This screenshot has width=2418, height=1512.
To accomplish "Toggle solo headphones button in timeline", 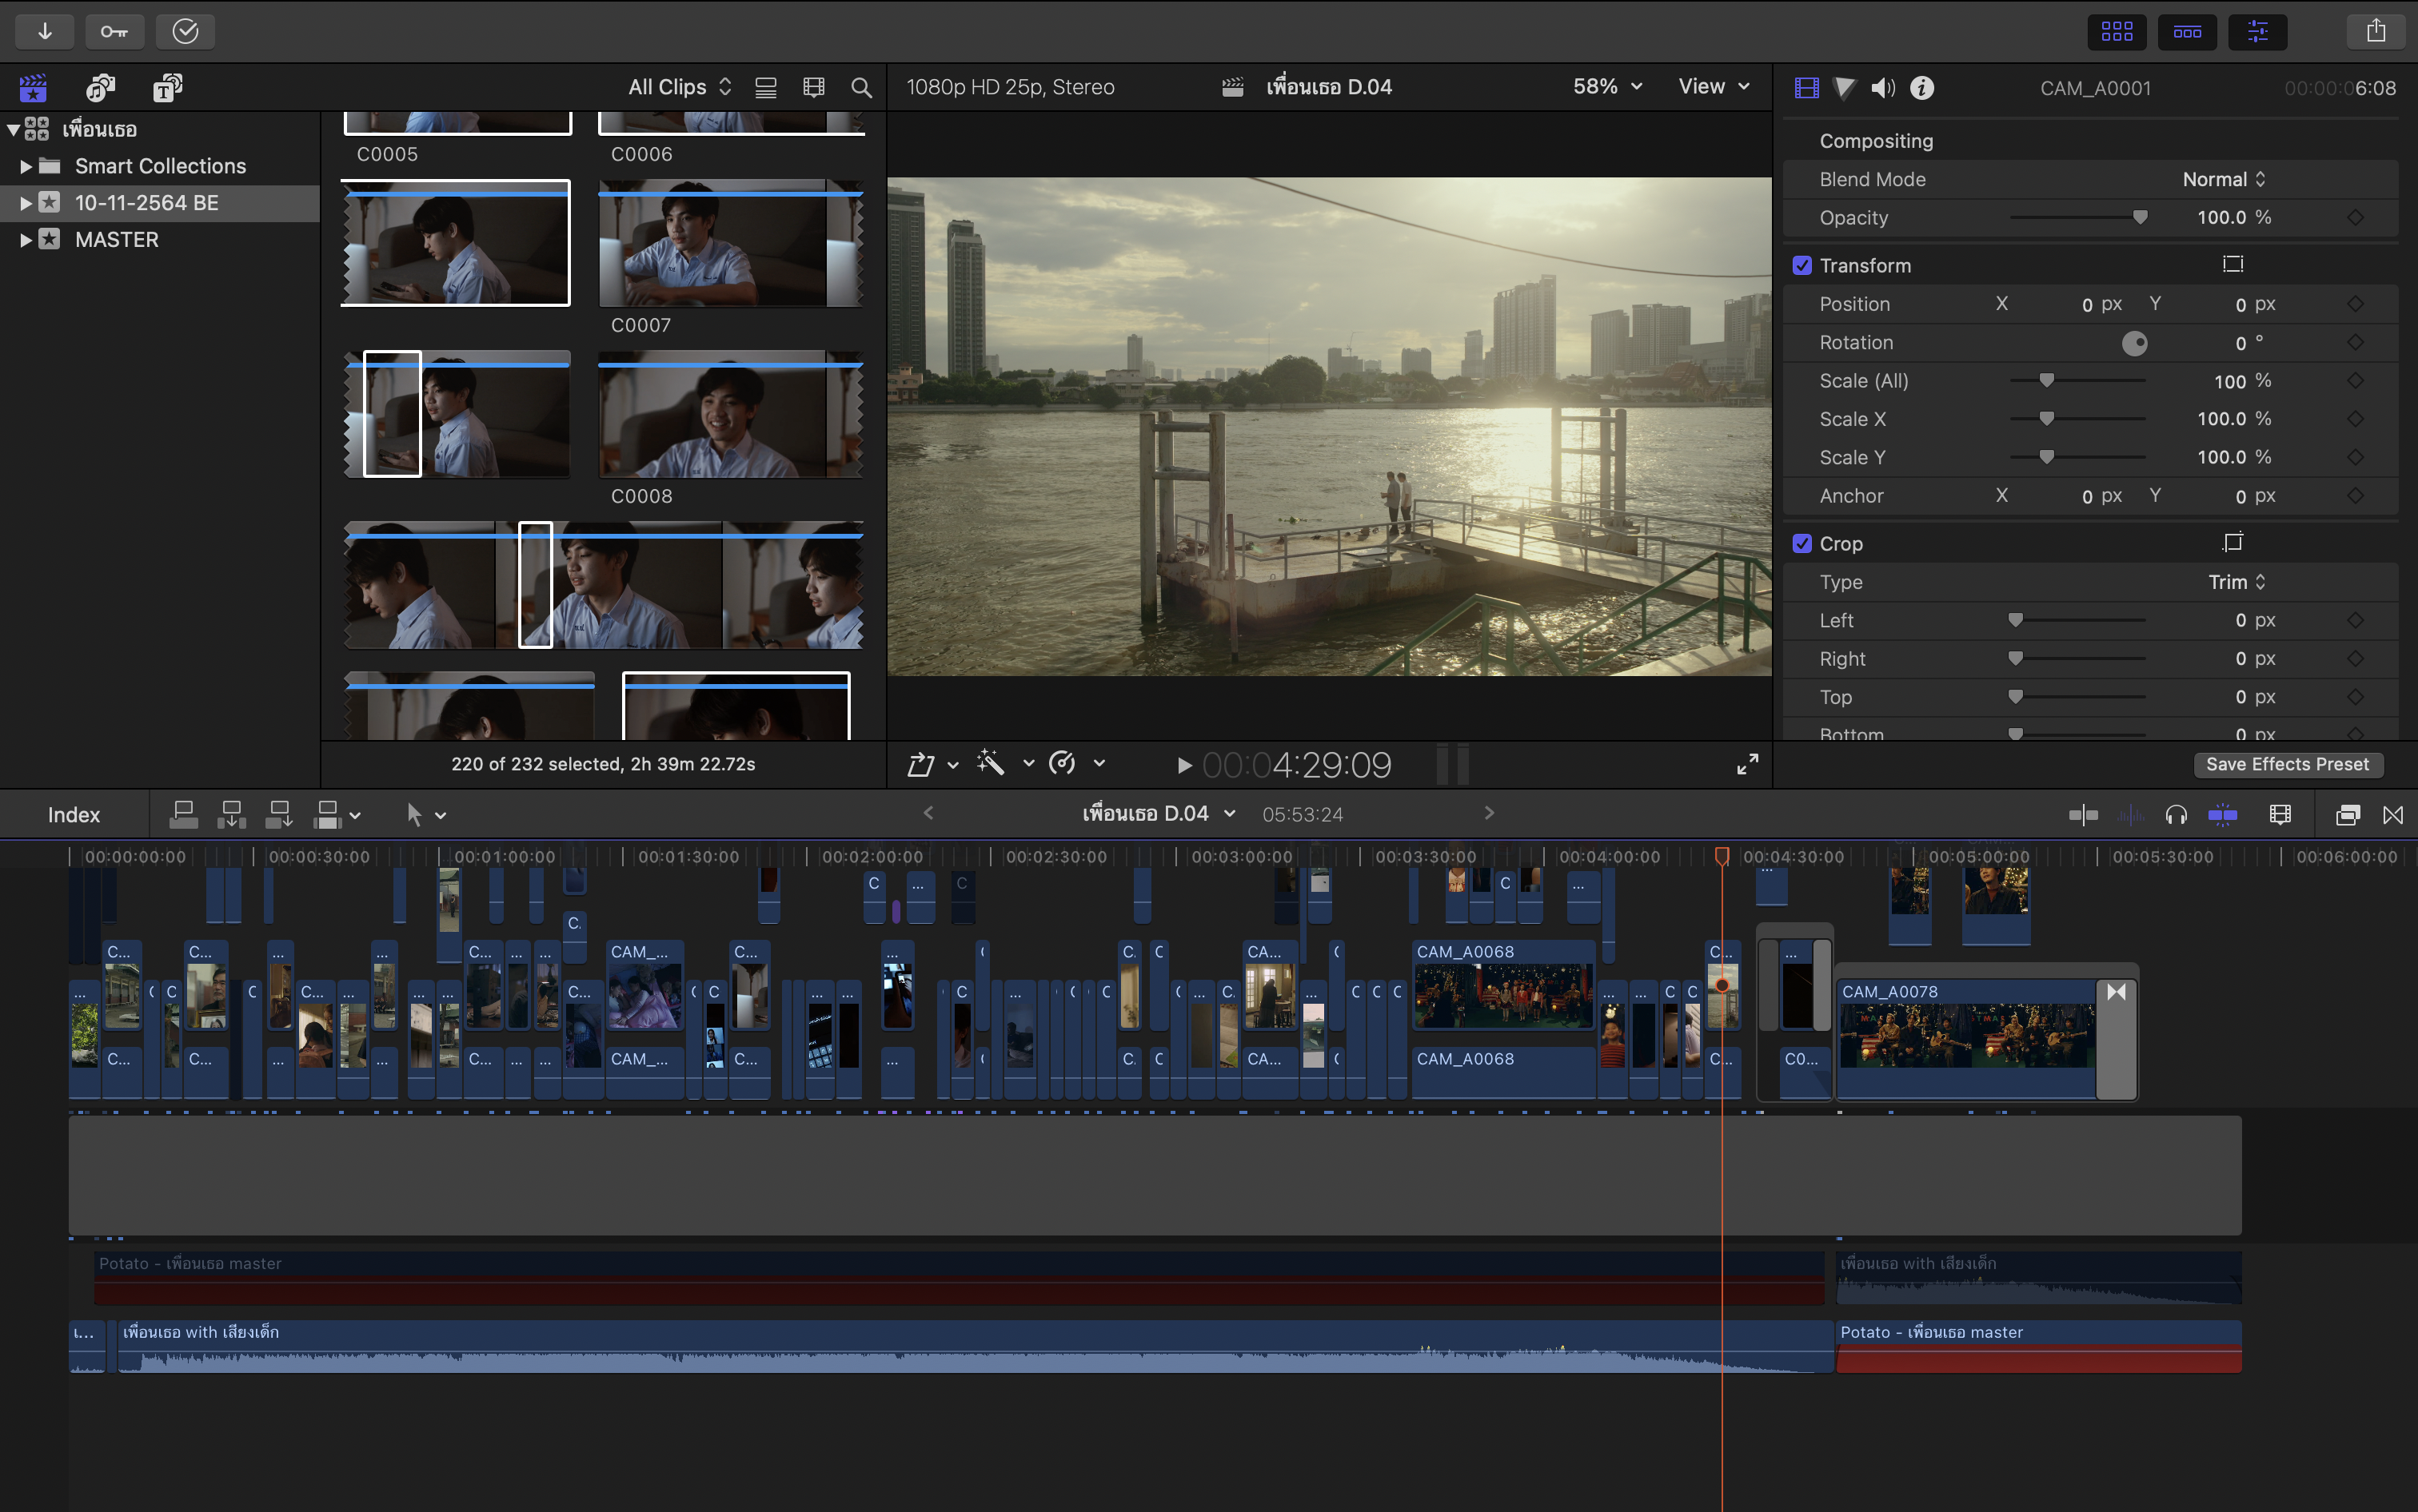I will tap(2175, 815).
